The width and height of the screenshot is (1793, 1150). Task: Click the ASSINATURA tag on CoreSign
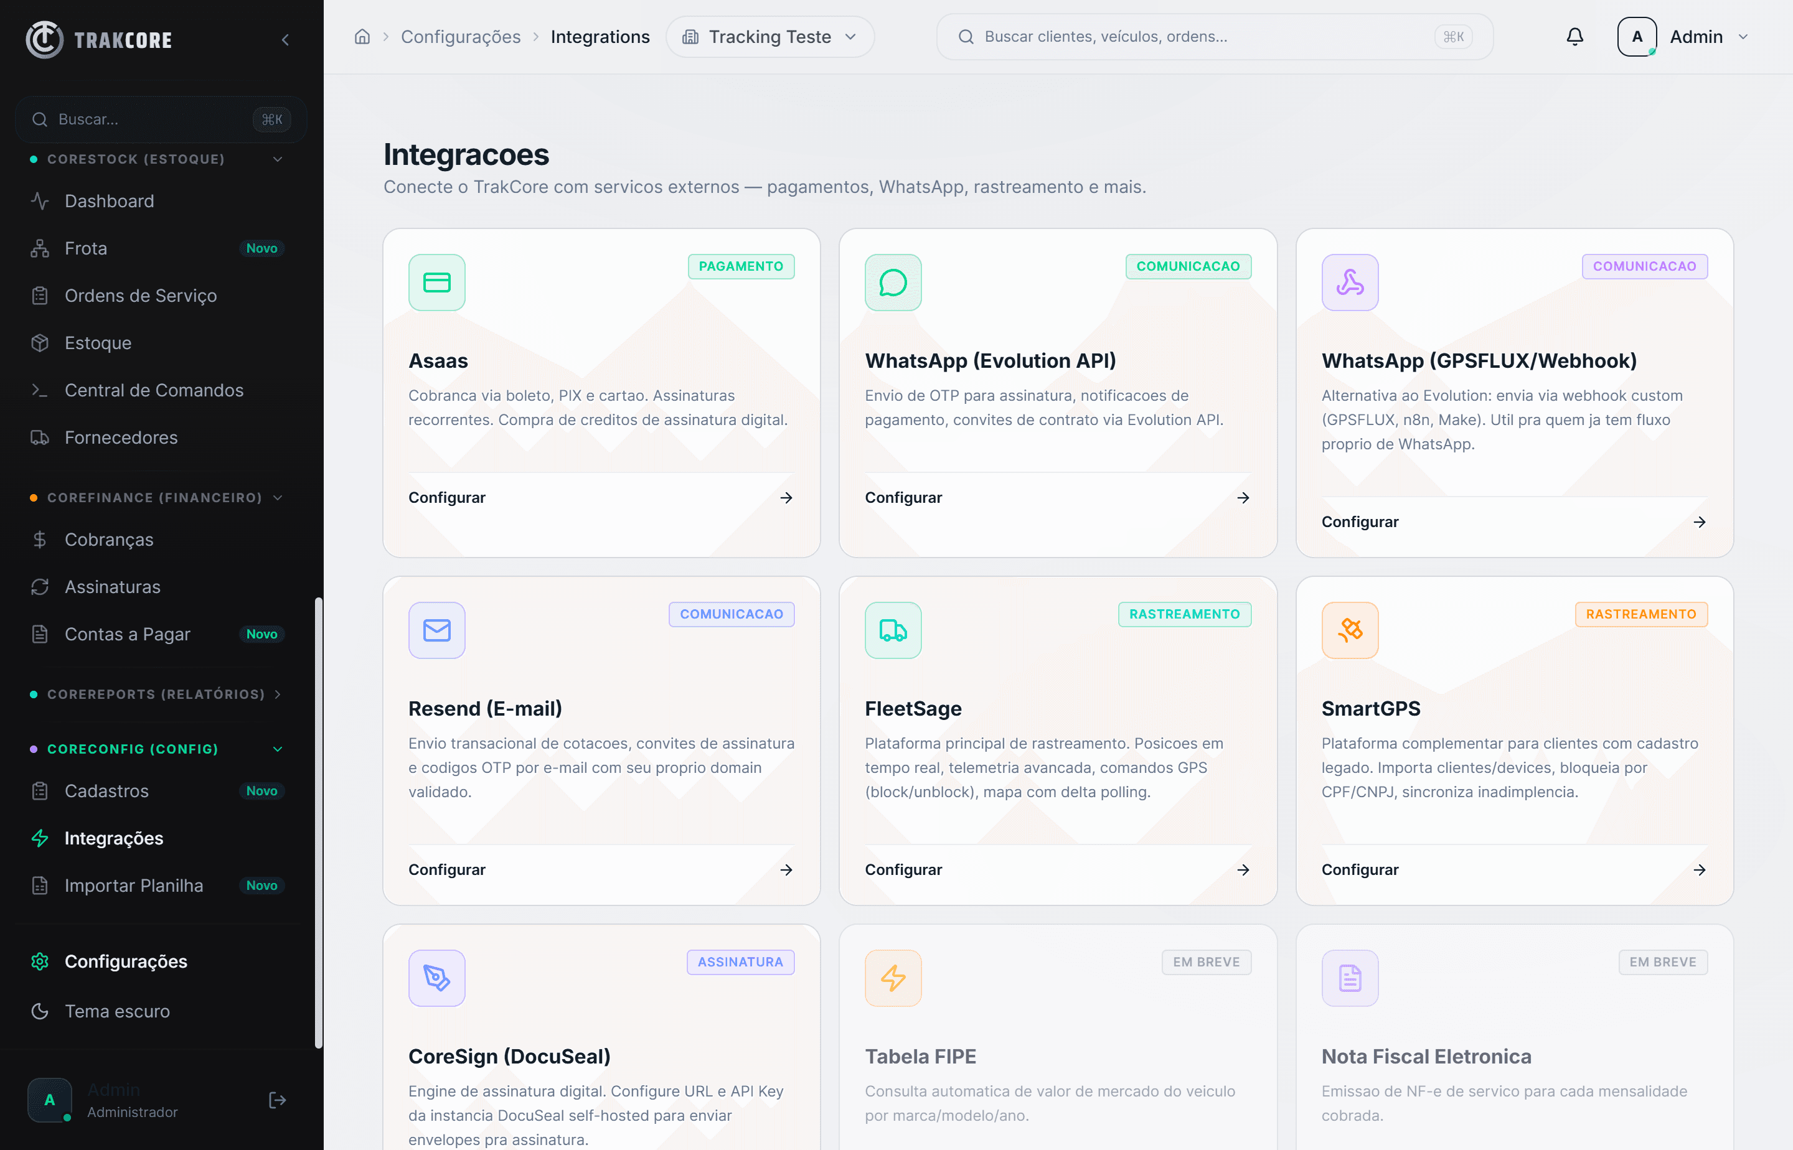pyautogui.click(x=740, y=963)
